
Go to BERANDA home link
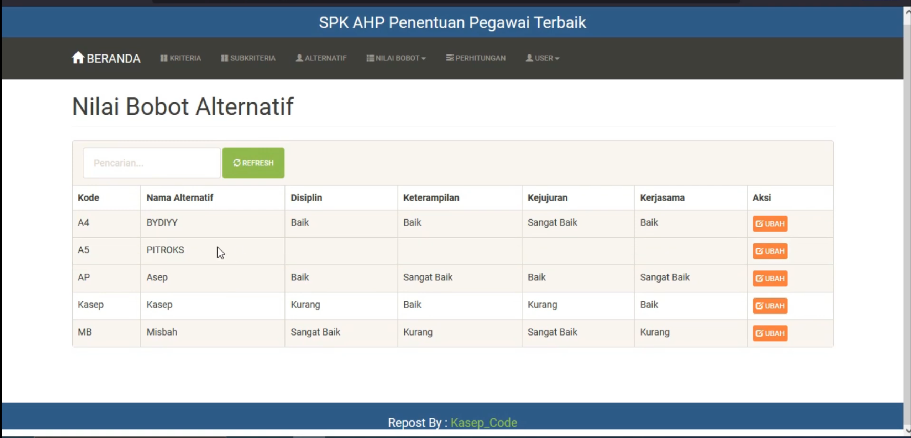point(106,58)
